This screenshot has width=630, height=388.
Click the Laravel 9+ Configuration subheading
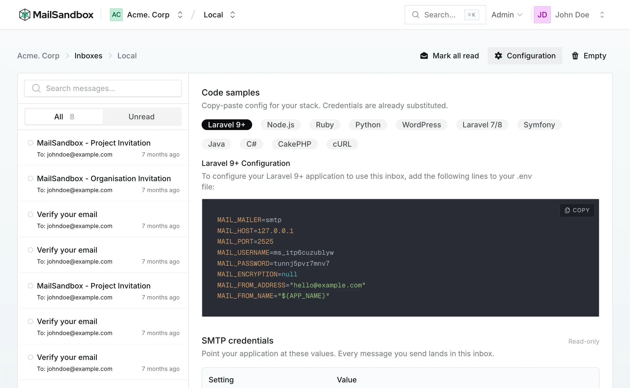246,163
